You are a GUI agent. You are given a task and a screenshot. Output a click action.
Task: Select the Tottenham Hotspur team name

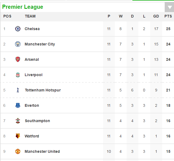click(43, 90)
